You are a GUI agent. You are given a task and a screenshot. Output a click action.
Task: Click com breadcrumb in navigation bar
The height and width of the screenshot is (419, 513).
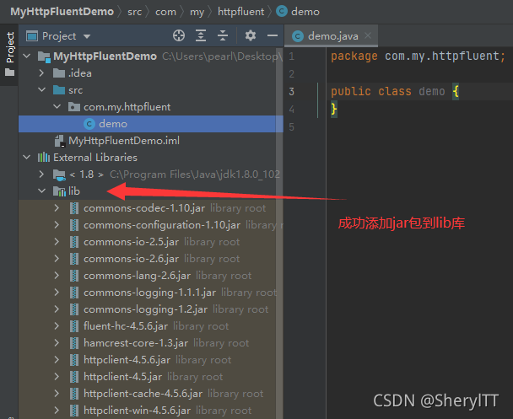pyautogui.click(x=165, y=12)
